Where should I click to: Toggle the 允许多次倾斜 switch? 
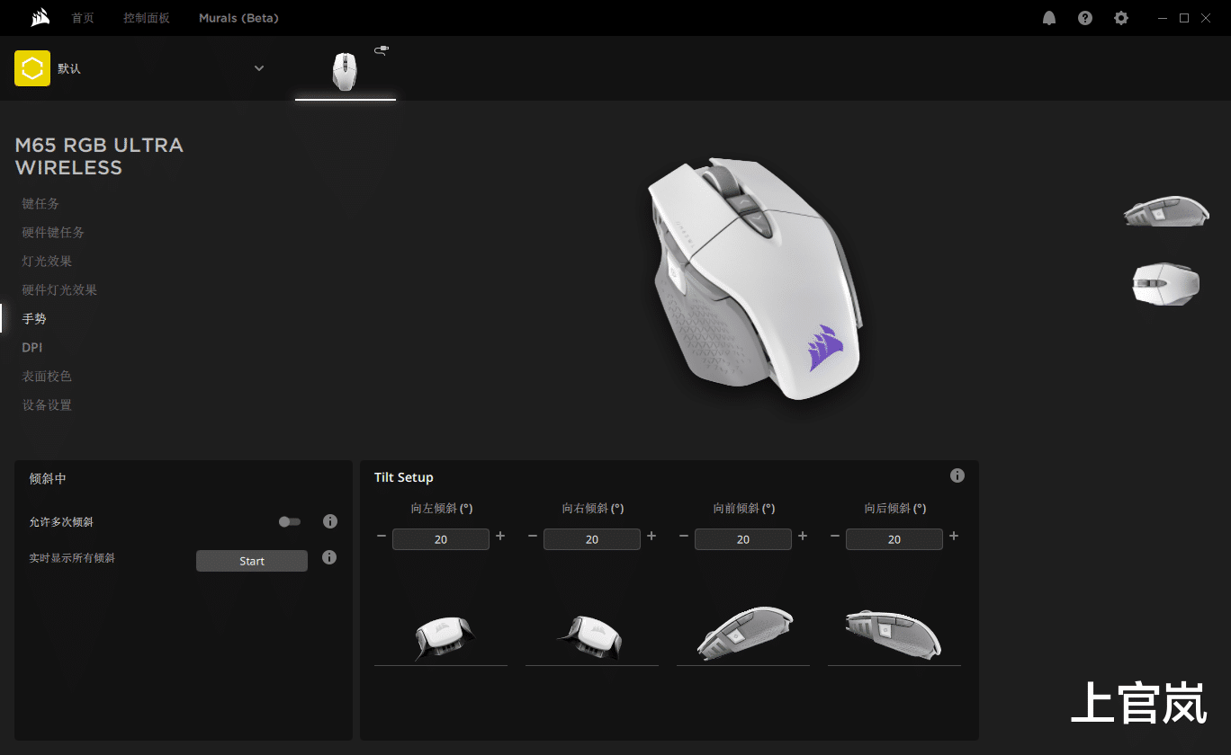click(x=290, y=521)
